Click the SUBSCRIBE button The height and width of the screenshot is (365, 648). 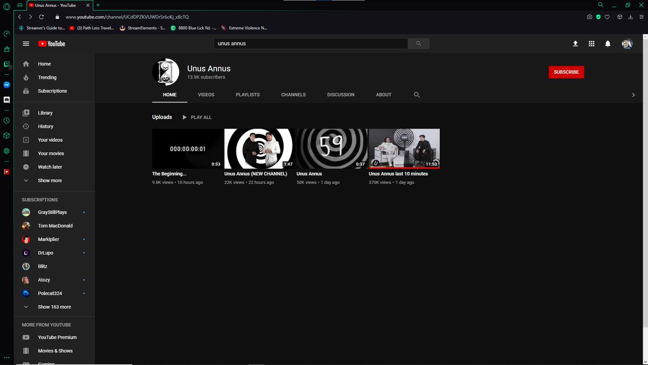tap(566, 72)
